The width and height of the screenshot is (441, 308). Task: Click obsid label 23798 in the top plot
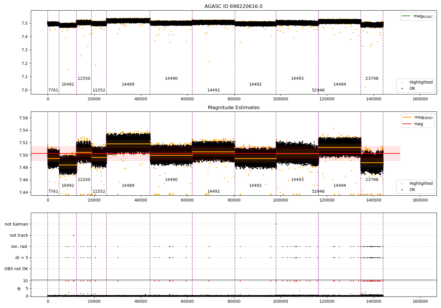(372, 78)
